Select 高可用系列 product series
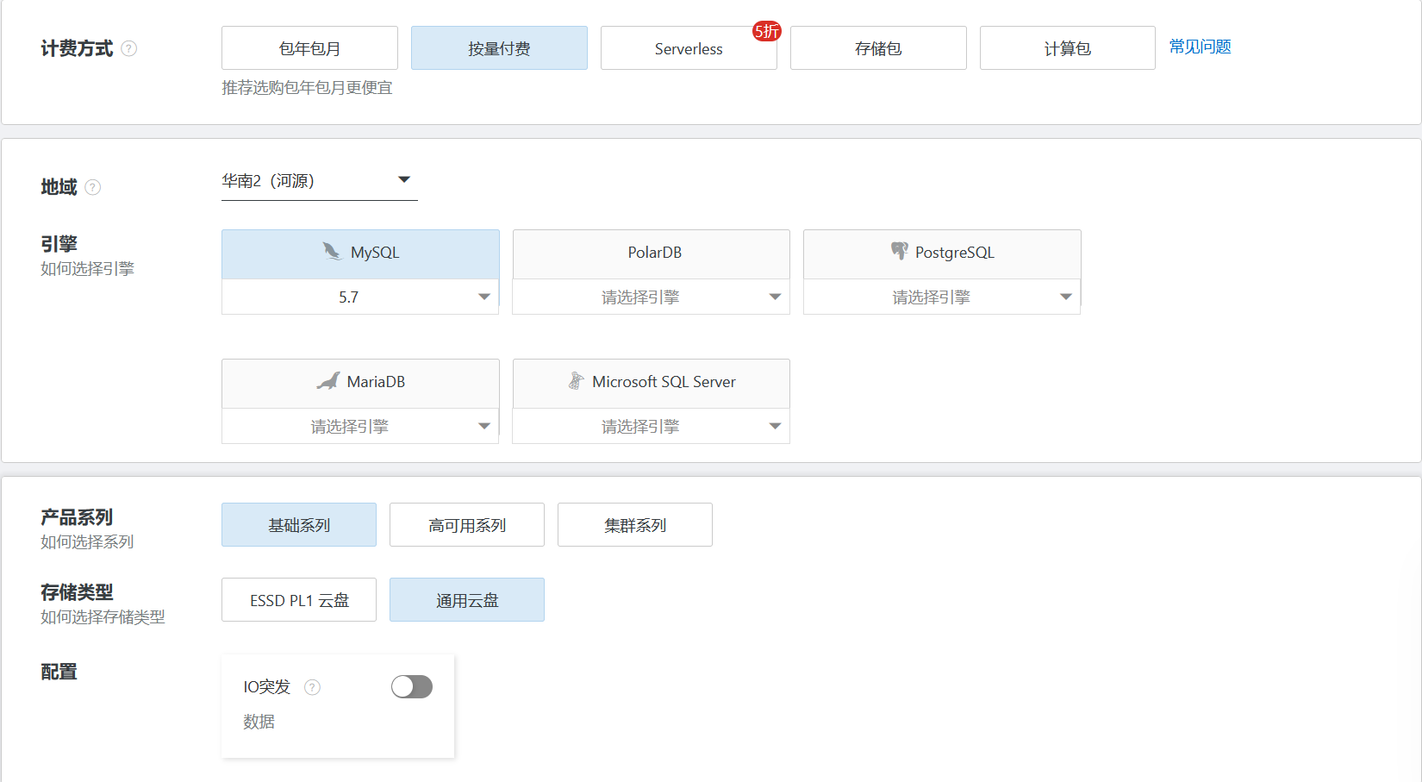The width and height of the screenshot is (1422, 782). 467,525
